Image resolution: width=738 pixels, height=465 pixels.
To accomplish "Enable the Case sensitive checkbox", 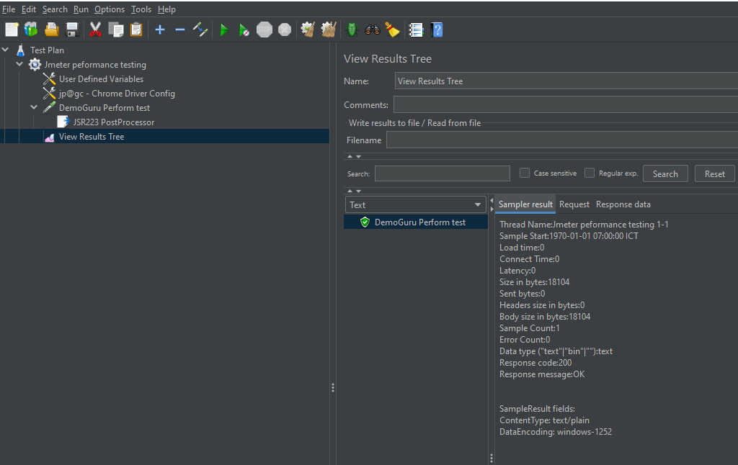I will point(525,173).
